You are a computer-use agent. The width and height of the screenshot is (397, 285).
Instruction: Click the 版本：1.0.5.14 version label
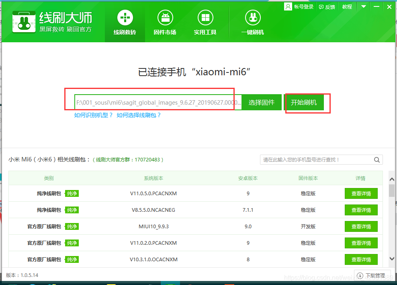point(22,275)
